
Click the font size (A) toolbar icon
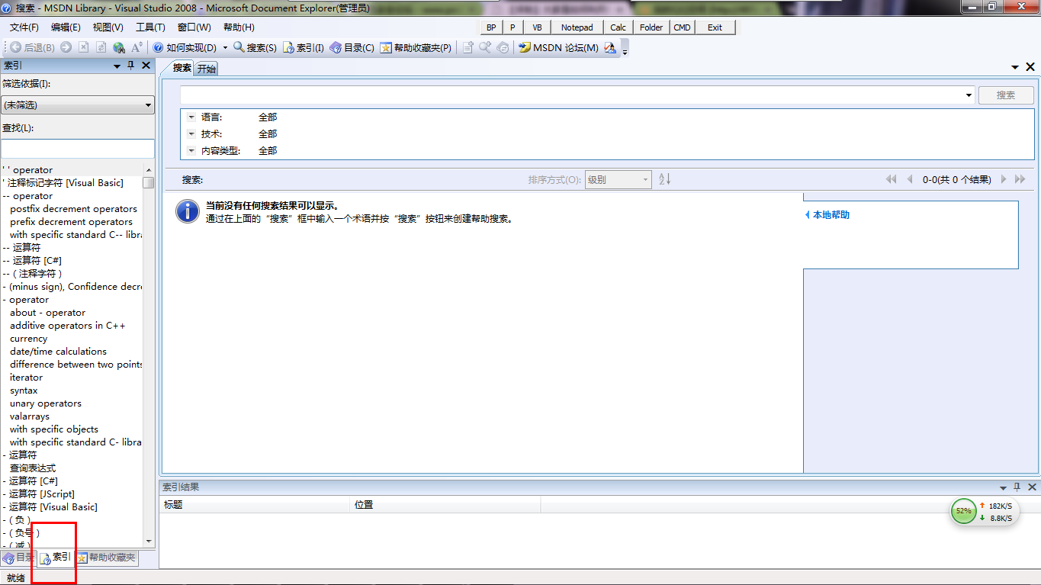[137, 47]
